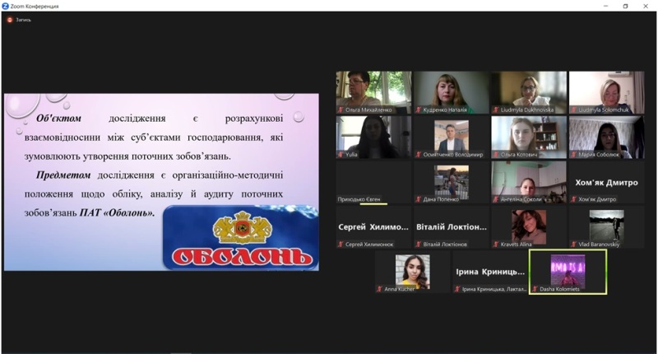Click muted mic icon of Марія Соболюк
The height and width of the screenshot is (354, 658).
click(x=573, y=155)
